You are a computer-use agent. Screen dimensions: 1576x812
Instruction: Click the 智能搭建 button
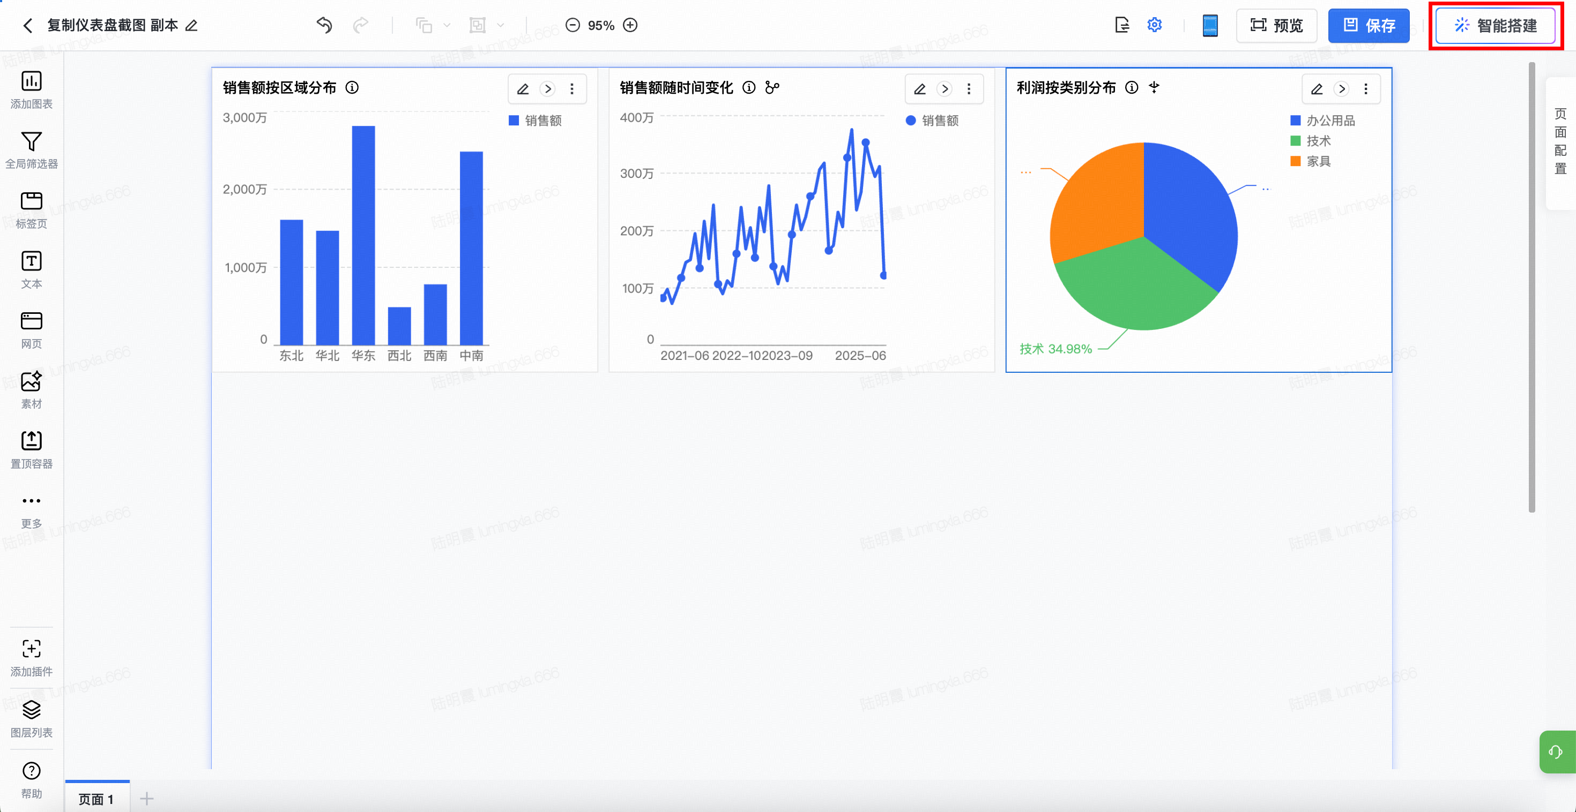pos(1495,26)
